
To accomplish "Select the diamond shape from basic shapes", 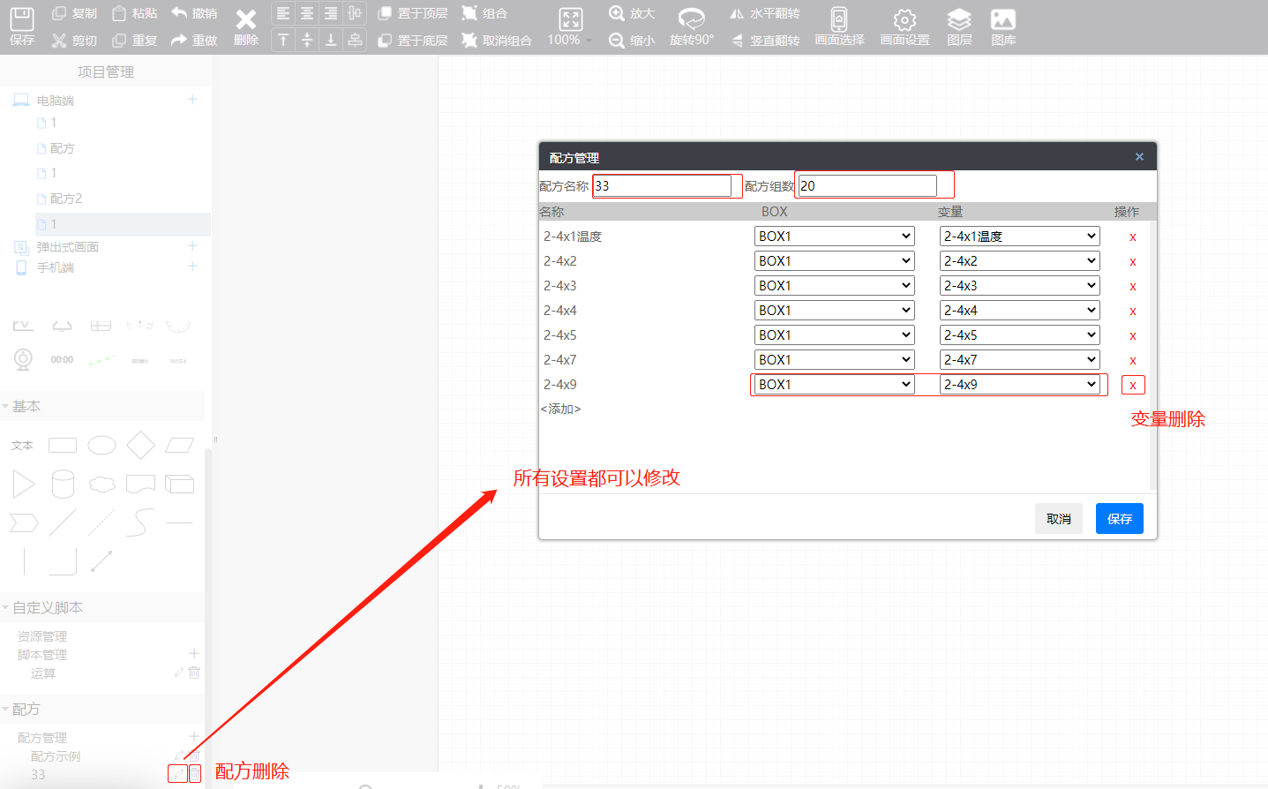I will [x=140, y=446].
